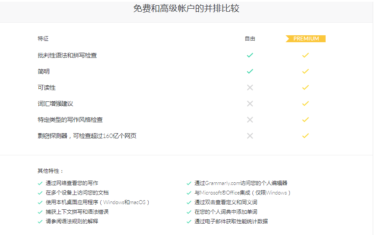Screen dimensions: 374x235
Task: Click the 特征 column header
Action: pos(43,39)
